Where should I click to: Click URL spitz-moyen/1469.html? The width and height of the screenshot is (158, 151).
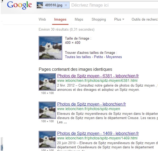97,138
